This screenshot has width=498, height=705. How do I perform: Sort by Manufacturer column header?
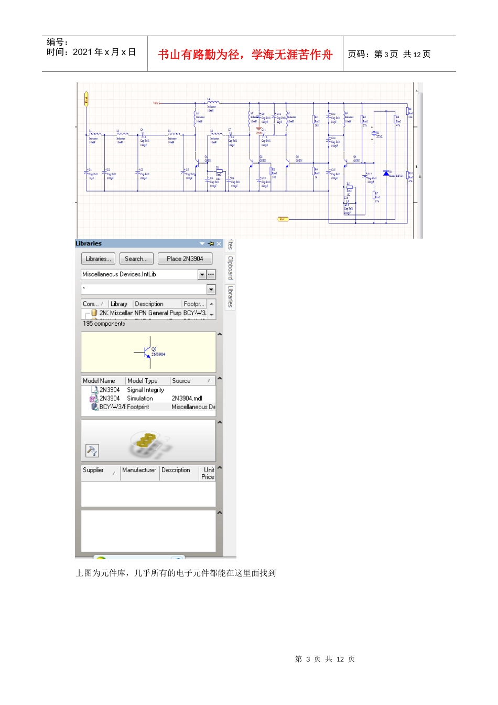140,473
